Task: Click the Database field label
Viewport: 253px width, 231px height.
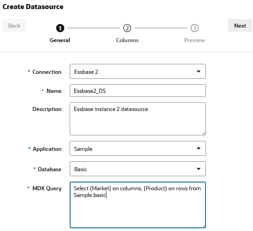Action: (x=49, y=169)
